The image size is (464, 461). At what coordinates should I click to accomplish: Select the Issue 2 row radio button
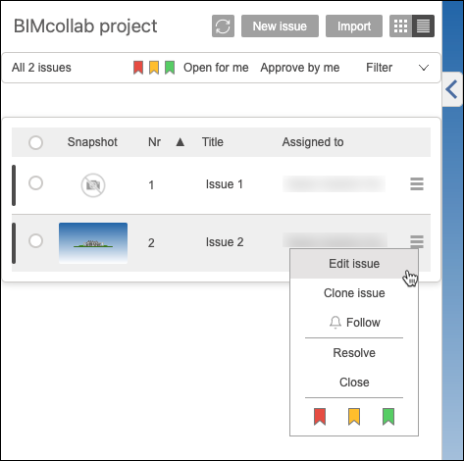point(35,241)
